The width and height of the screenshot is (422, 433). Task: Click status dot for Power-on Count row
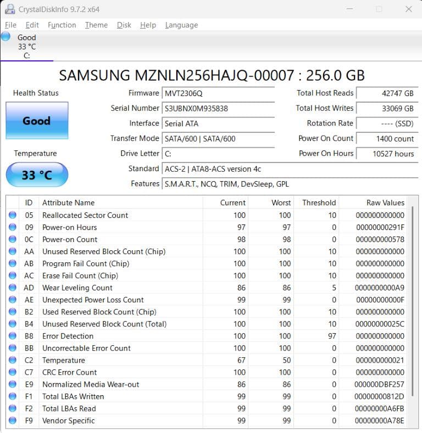[13, 239]
